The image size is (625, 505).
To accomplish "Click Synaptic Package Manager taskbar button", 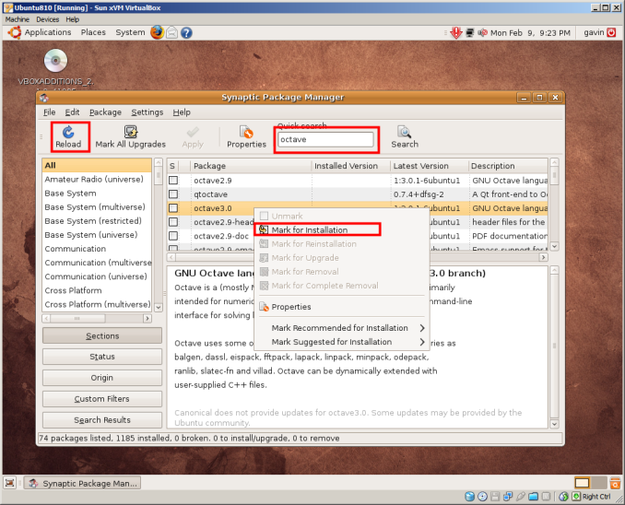I will [82, 483].
